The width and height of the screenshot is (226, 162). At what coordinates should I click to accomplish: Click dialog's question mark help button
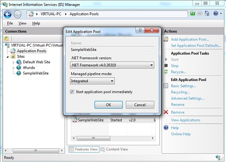140,30
